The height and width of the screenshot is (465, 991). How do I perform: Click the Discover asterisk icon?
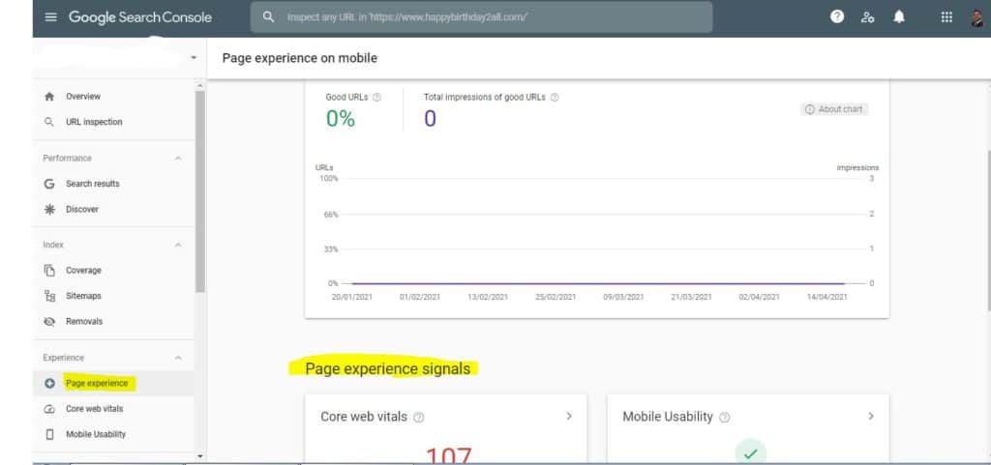click(x=49, y=209)
